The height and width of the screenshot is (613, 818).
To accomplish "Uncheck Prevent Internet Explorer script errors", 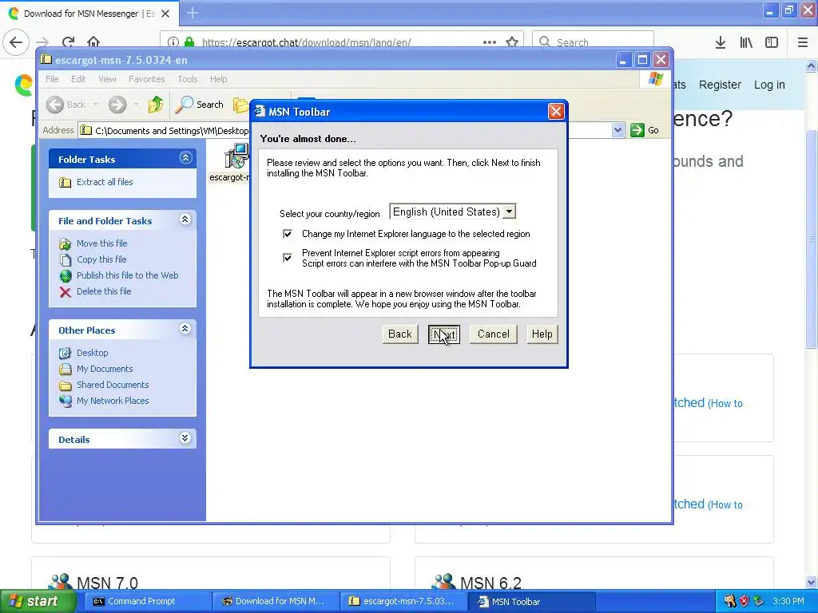I will point(288,258).
